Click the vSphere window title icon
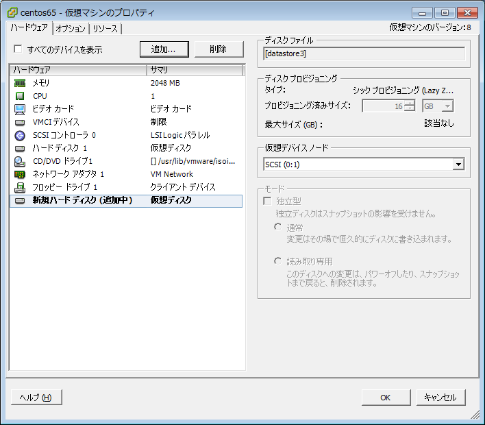485x425 pixels. pyautogui.click(x=12, y=12)
